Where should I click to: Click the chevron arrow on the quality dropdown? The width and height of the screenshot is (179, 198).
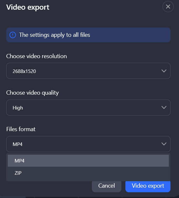pyautogui.click(x=164, y=108)
